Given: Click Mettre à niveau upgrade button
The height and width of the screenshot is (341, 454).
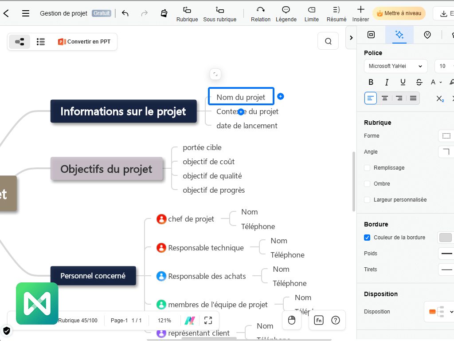Looking at the screenshot, I should click(399, 13).
